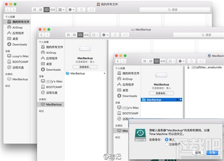Select column view in rear 我的所有文件 window
224x161 pixels.
47,10
